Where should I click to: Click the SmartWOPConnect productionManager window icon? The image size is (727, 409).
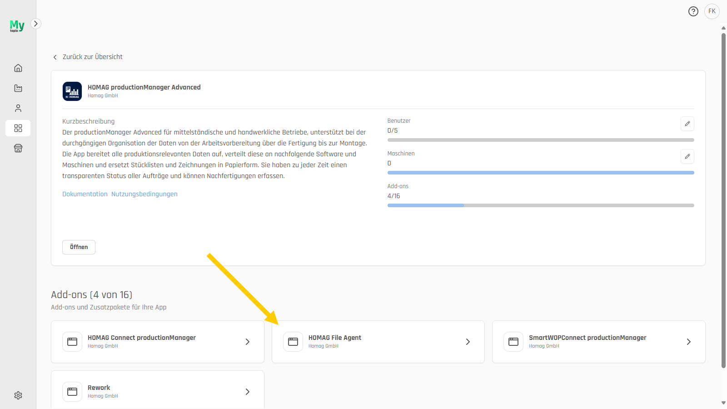(x=513, y=342)
